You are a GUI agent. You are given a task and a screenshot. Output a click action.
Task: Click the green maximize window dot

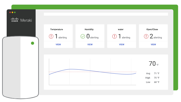click(x=15, y=12)
